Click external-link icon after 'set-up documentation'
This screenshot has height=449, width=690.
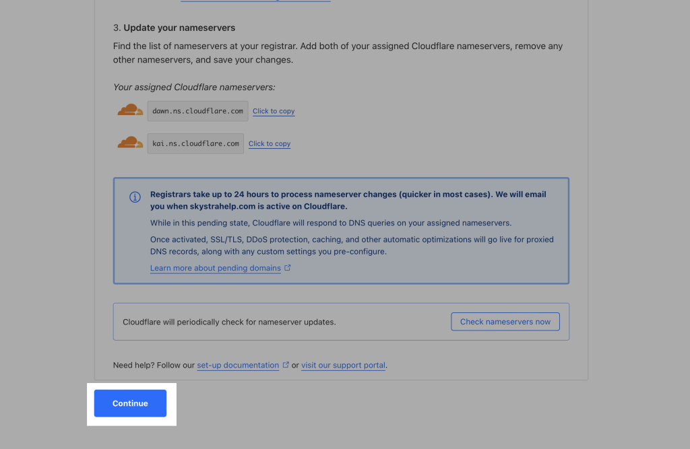286,365
